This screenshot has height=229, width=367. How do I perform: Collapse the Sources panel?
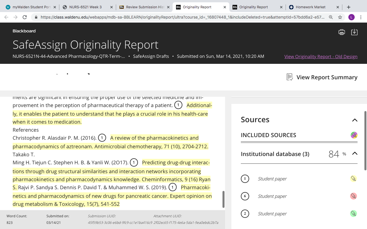[355, 120]
